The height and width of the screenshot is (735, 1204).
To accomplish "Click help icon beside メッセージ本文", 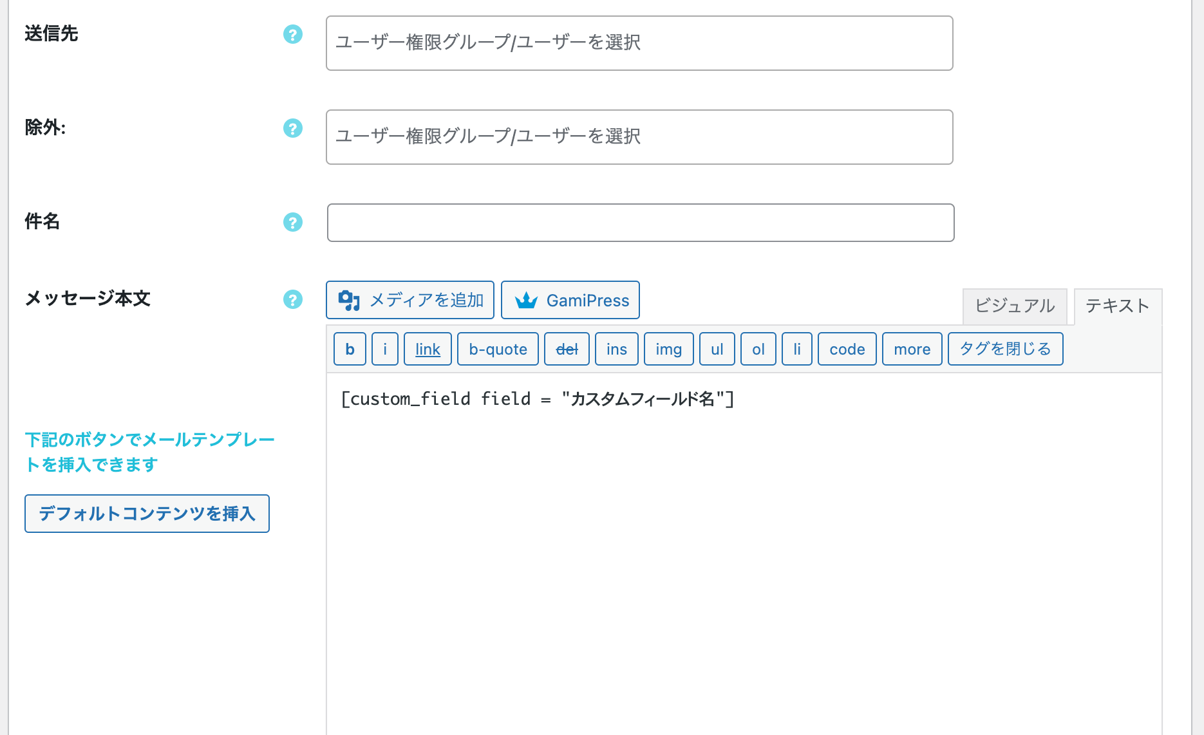I will tap(293, 299).
